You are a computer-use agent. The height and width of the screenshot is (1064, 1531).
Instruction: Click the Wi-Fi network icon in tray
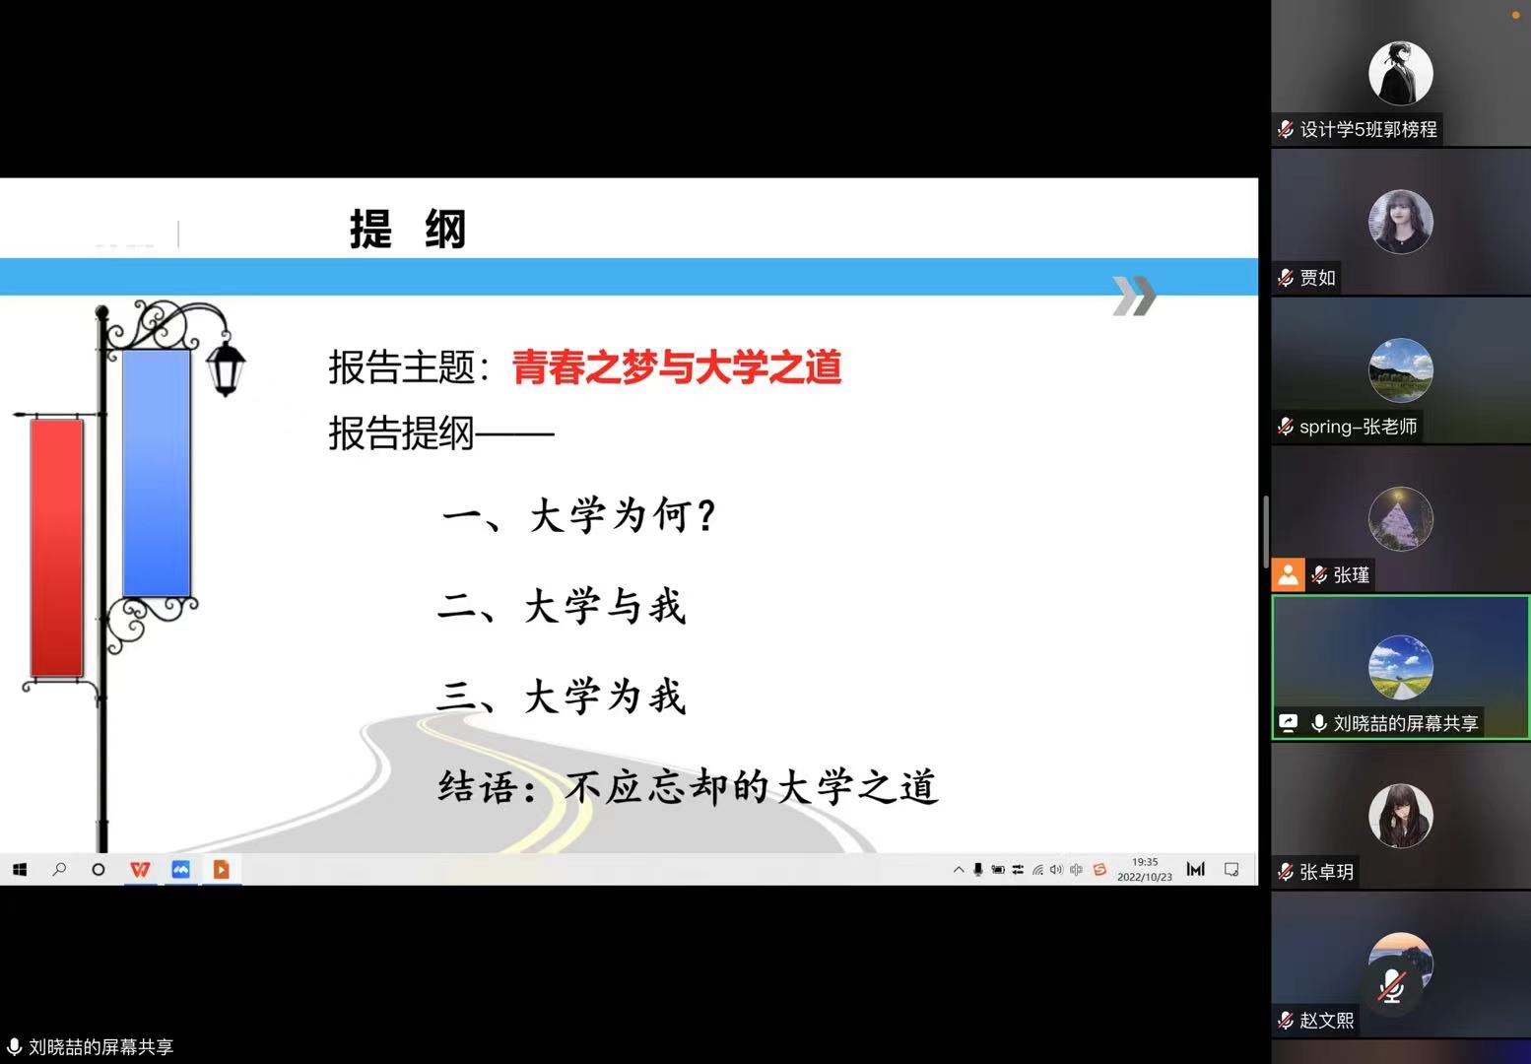click(x=1037, y=869)
